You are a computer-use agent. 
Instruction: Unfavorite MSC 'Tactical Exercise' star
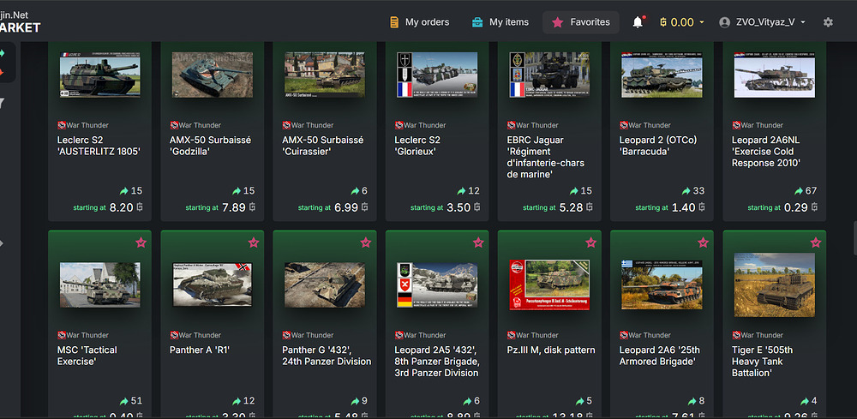[x=141, y=242]
